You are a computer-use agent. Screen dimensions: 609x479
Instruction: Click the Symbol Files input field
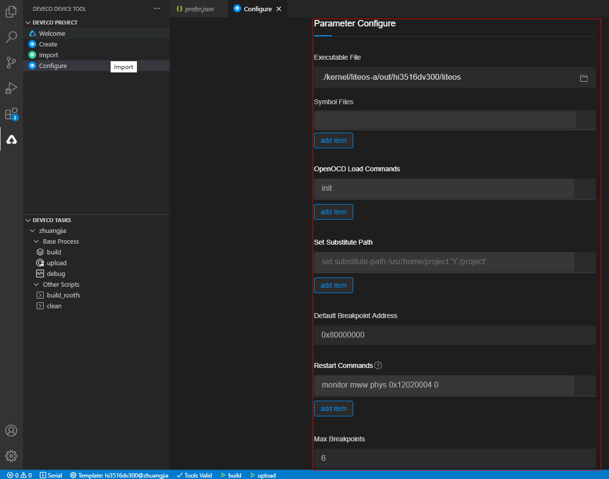445,120
